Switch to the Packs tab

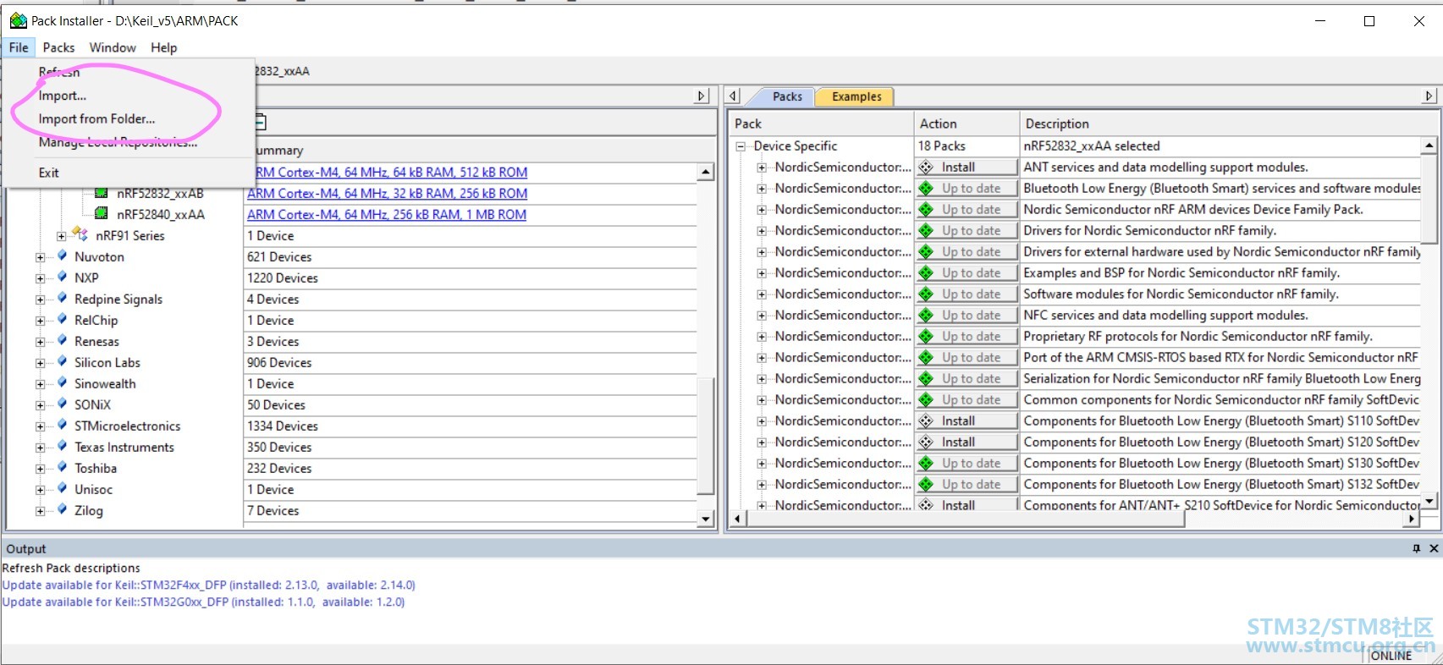coord(787,96)
